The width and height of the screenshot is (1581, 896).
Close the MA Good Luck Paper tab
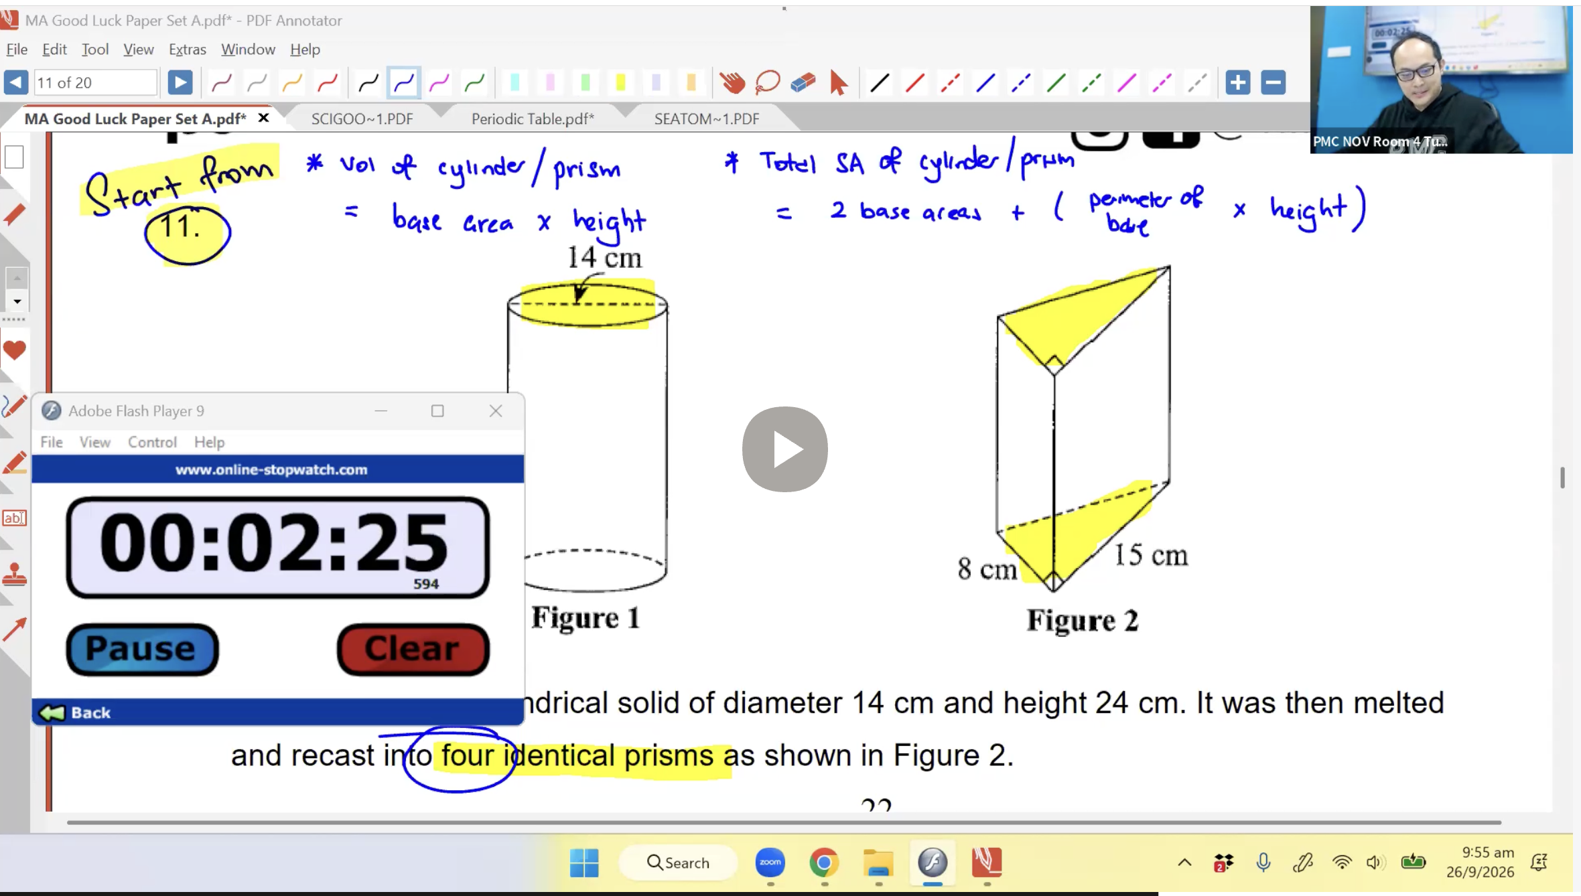point(264,118)
